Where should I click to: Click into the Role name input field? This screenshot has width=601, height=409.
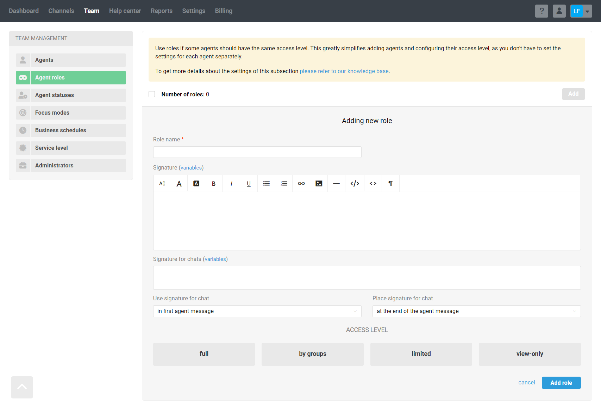[x=257, y=152]
